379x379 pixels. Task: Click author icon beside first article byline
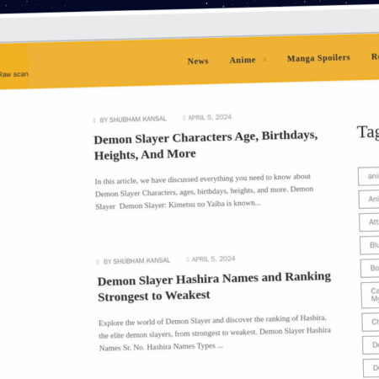tap(94, 120)
